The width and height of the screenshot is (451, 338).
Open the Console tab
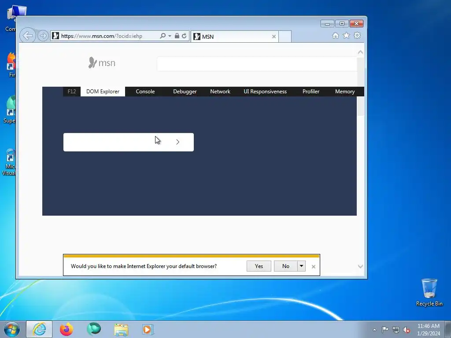145,92
